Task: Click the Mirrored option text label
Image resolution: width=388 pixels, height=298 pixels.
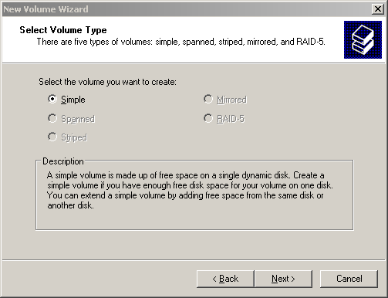Action: (231, 100)
